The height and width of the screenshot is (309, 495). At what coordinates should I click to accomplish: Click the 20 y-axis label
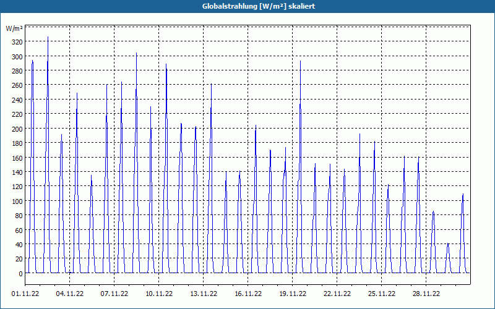tap(19, 259)
